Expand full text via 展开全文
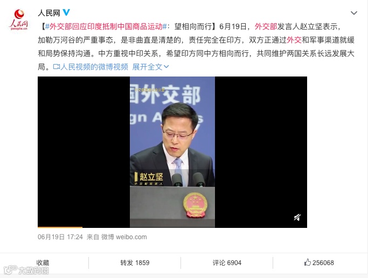Screen dimensions: 368x278 coord(150,67)
